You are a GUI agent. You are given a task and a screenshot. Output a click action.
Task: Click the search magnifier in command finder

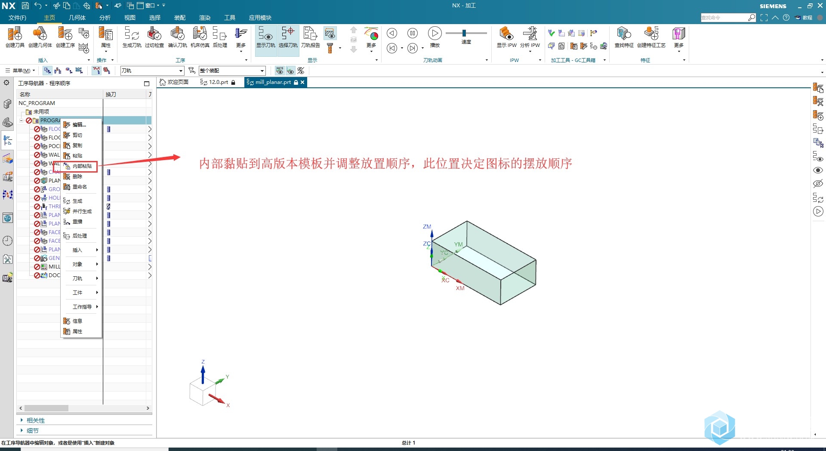tap(751, 18)
